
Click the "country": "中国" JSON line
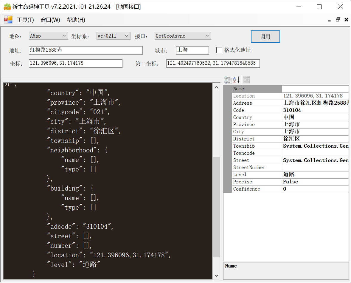78,93
